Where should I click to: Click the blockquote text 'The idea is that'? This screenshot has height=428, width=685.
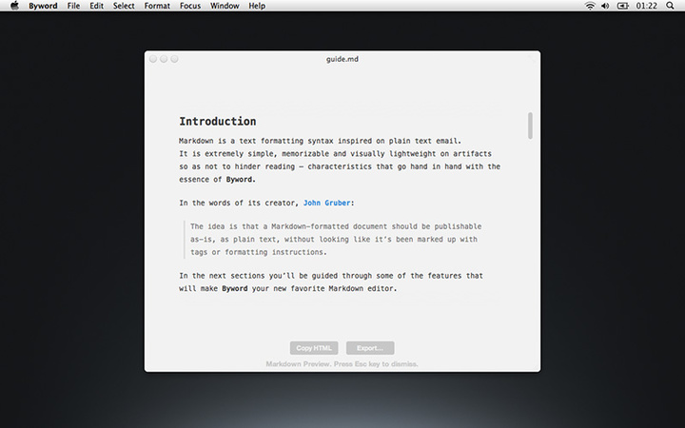225,226
